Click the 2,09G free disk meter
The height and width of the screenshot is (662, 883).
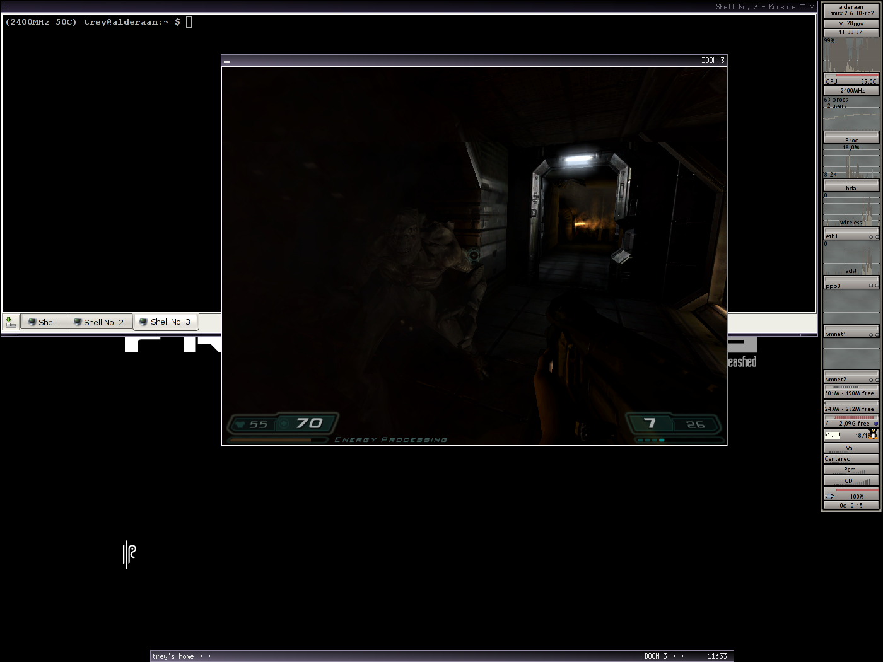tap(851, 422)
